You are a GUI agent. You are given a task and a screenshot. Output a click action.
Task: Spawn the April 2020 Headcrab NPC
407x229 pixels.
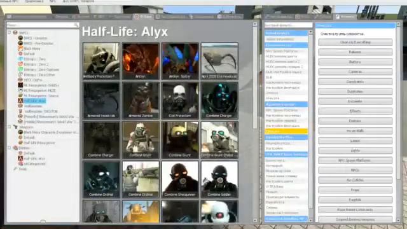click(x=219, y=61)
